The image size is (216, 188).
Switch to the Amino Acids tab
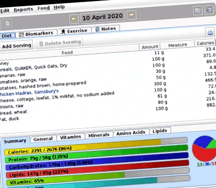click(x=131, y=133)
